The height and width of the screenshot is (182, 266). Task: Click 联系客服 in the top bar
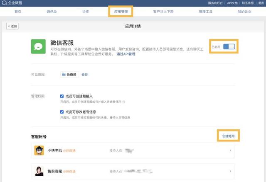pos(248,3)
